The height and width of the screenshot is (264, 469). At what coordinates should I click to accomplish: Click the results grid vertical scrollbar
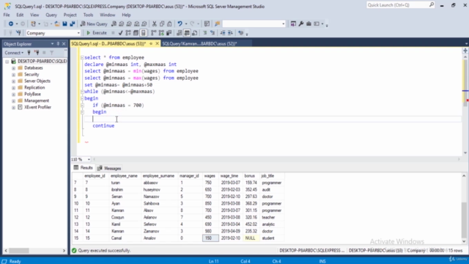click(x=464, y=208)
